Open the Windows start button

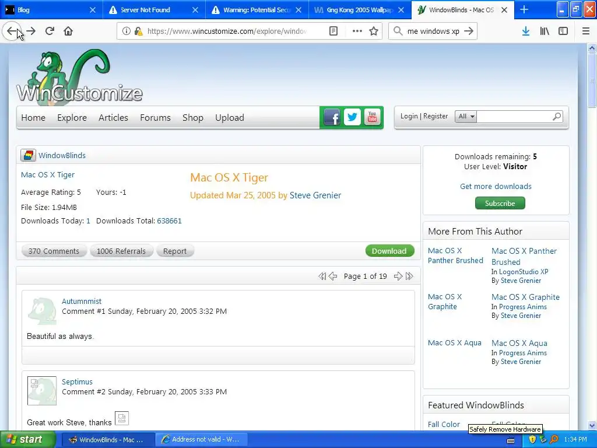pyautogui.click(x=27, y=439)
